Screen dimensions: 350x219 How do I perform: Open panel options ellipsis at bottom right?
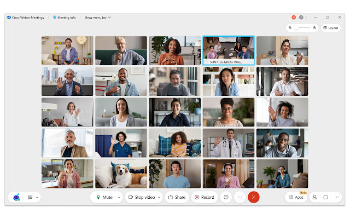[x=337, y=197]
